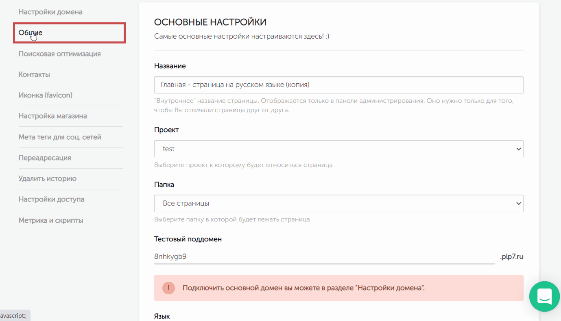Image resolution: width=561 pixels, height=321 pixels.
Task: Open Настройки доступа section
Action: [51, 200]
